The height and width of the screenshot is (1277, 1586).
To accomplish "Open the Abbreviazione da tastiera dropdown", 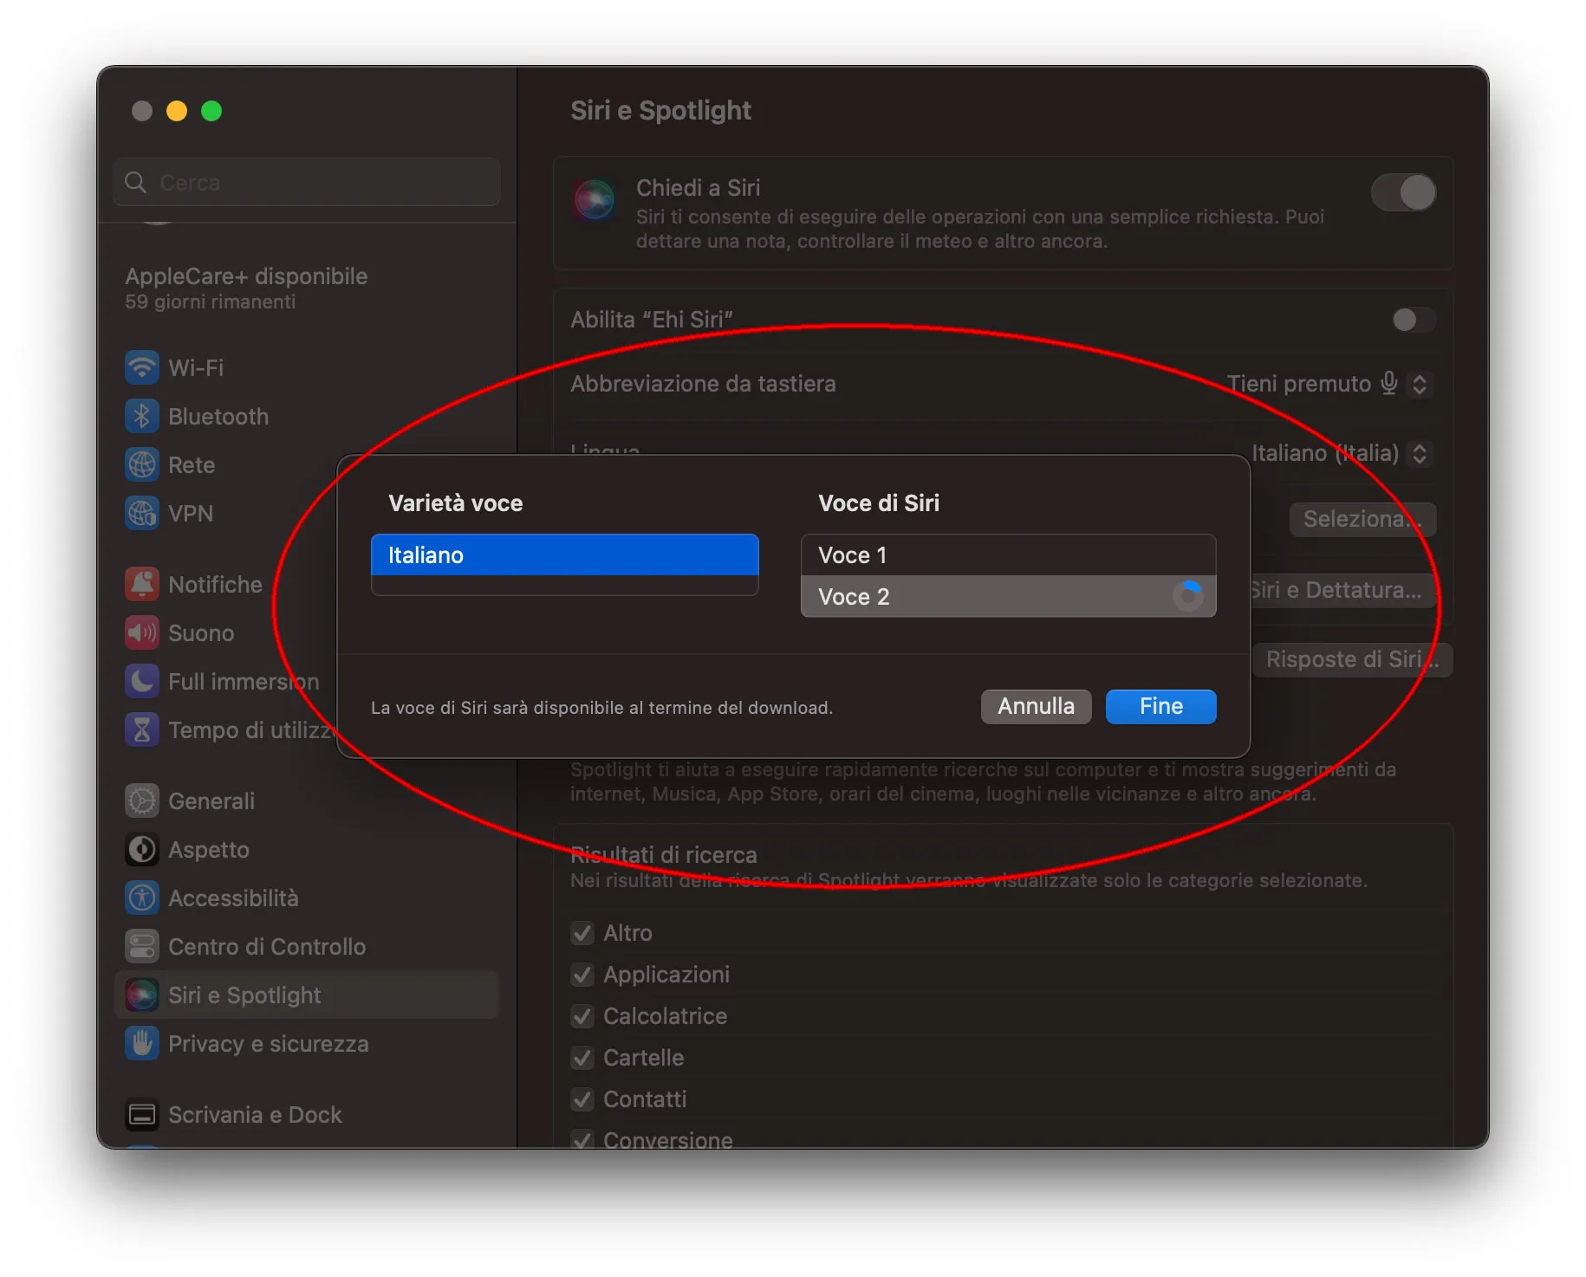I will [x=1419, y=384].
